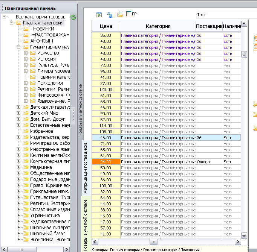Collapse the Все категории товаров root node

pos(4,17)
